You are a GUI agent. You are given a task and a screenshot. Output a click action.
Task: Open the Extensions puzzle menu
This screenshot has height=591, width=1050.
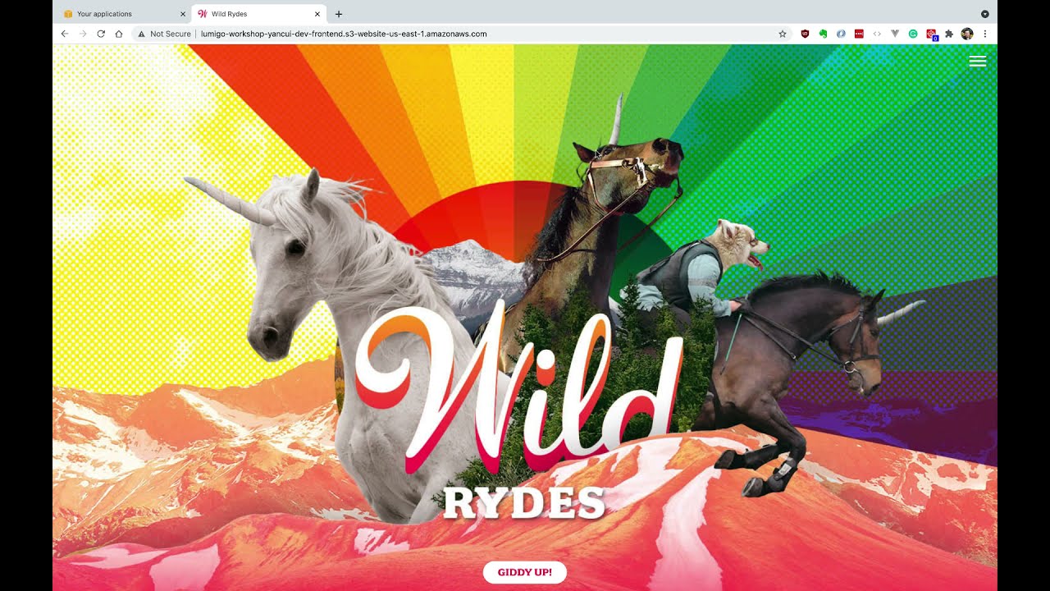(x=949, y=34)
